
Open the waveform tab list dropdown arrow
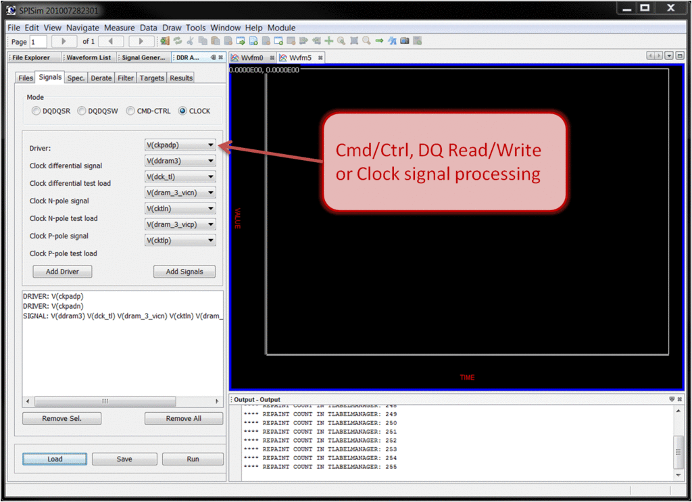click(x=669, y=56)
